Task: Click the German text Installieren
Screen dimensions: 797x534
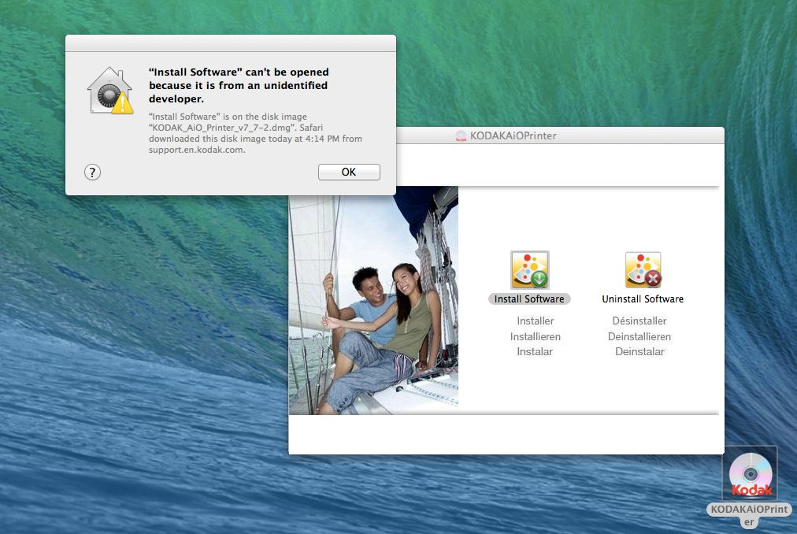Action: (x=536, y=336)
